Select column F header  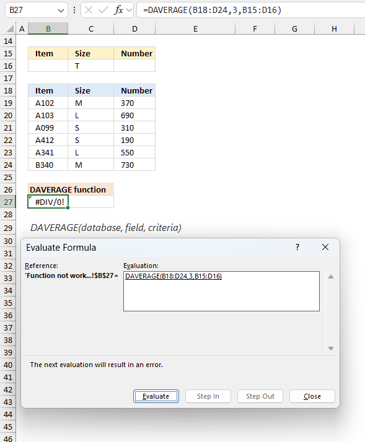255,28
